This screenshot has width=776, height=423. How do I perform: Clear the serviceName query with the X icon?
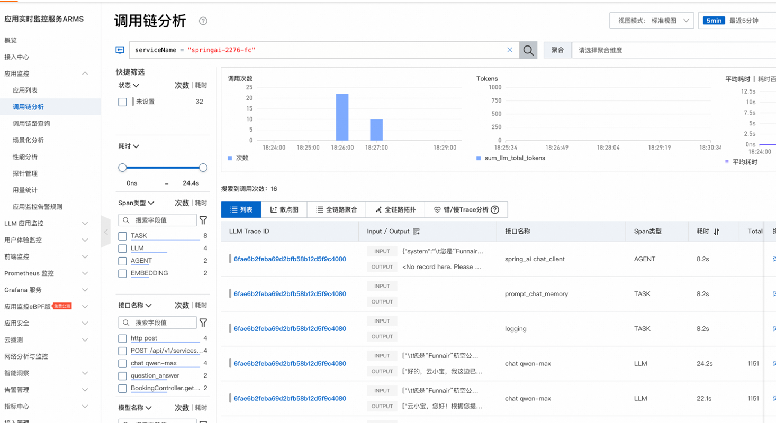[x=510, y=49]
